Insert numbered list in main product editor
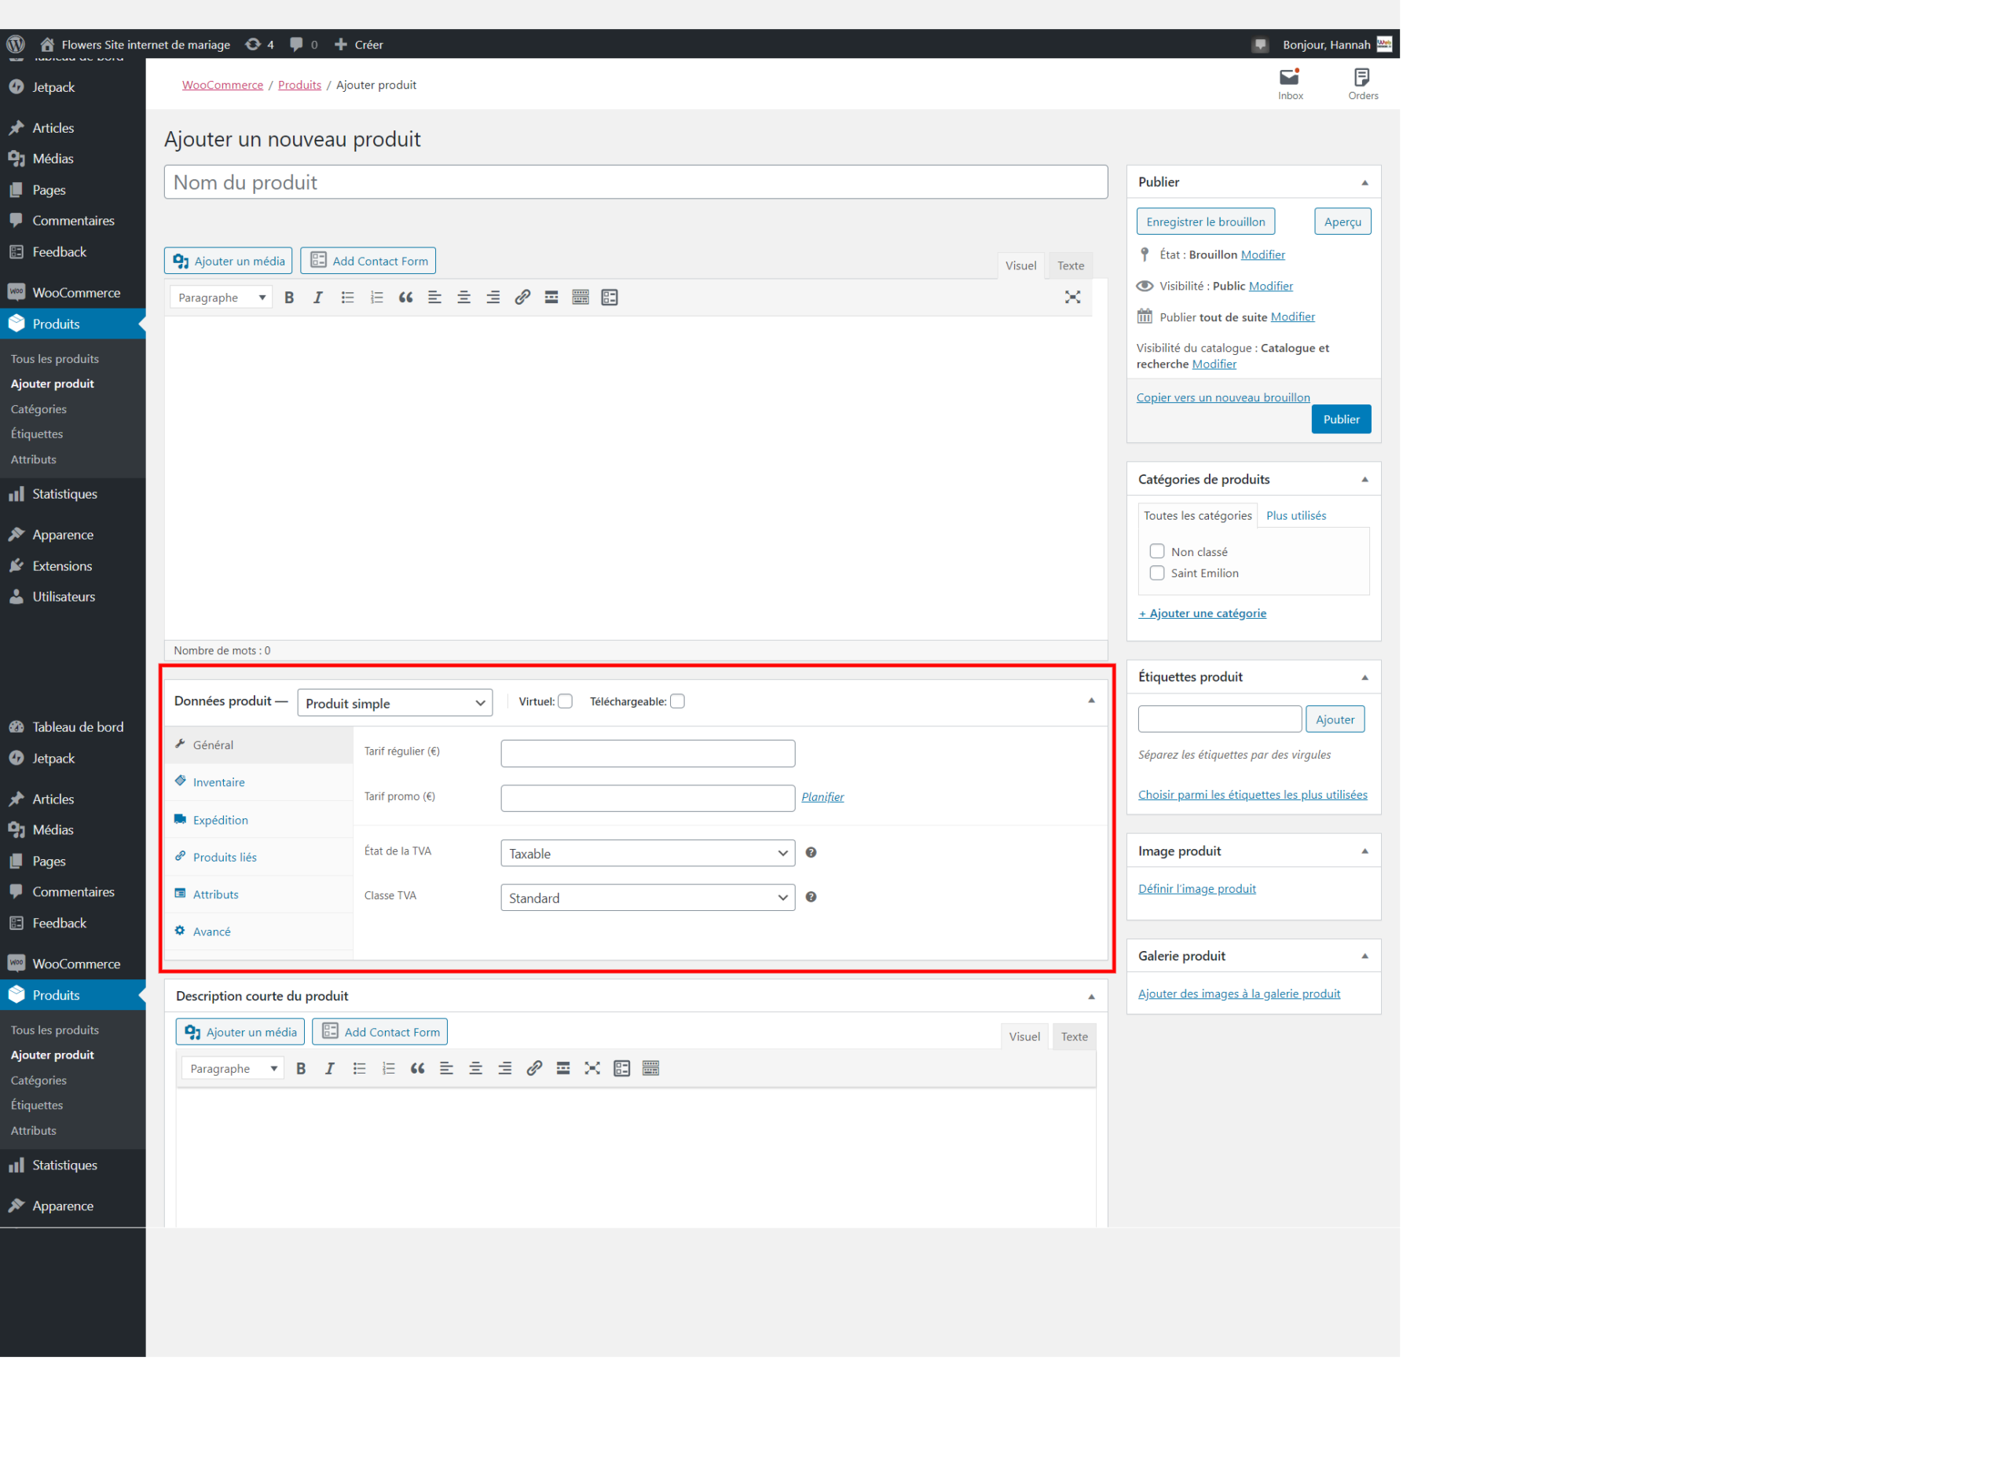 click(x=376, y=298)
